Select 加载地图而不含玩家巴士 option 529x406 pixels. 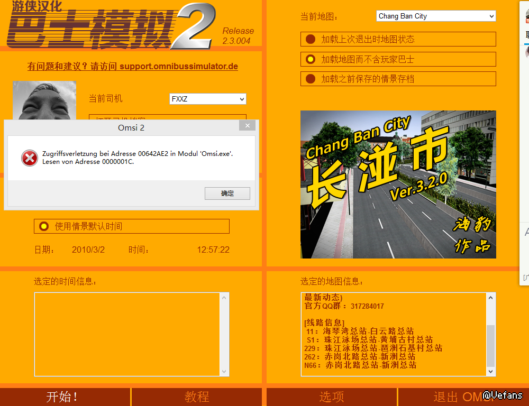click(x=398, y=59)
